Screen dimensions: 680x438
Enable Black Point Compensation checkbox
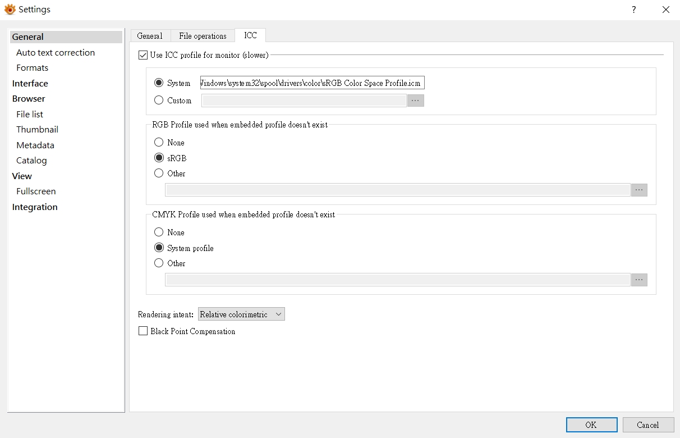pyautogui.click(x=143, y=331)
